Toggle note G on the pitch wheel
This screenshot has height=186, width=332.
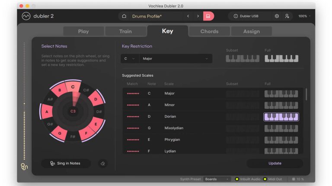tap(60, 133)
